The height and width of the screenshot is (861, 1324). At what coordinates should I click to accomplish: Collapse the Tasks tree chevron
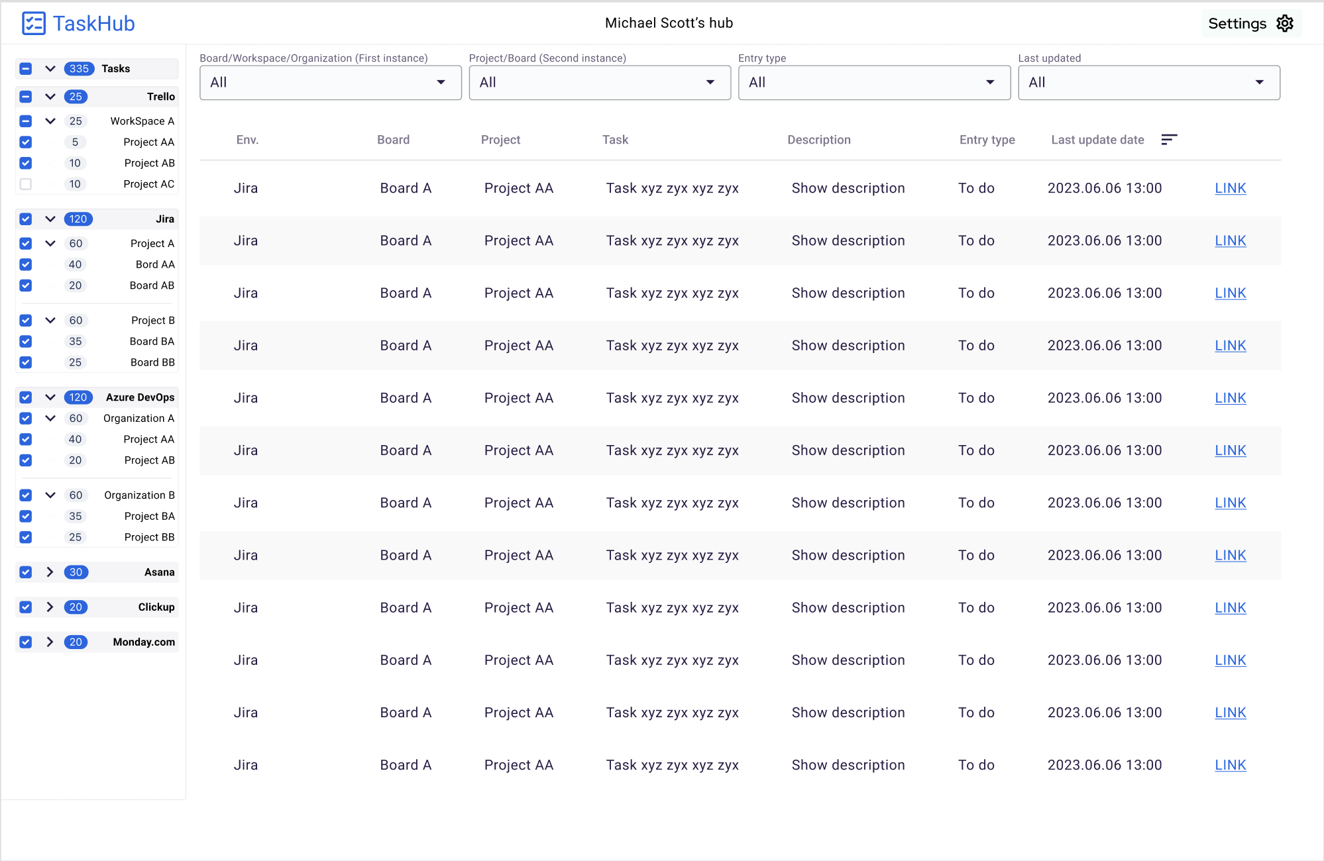[50, 69]
